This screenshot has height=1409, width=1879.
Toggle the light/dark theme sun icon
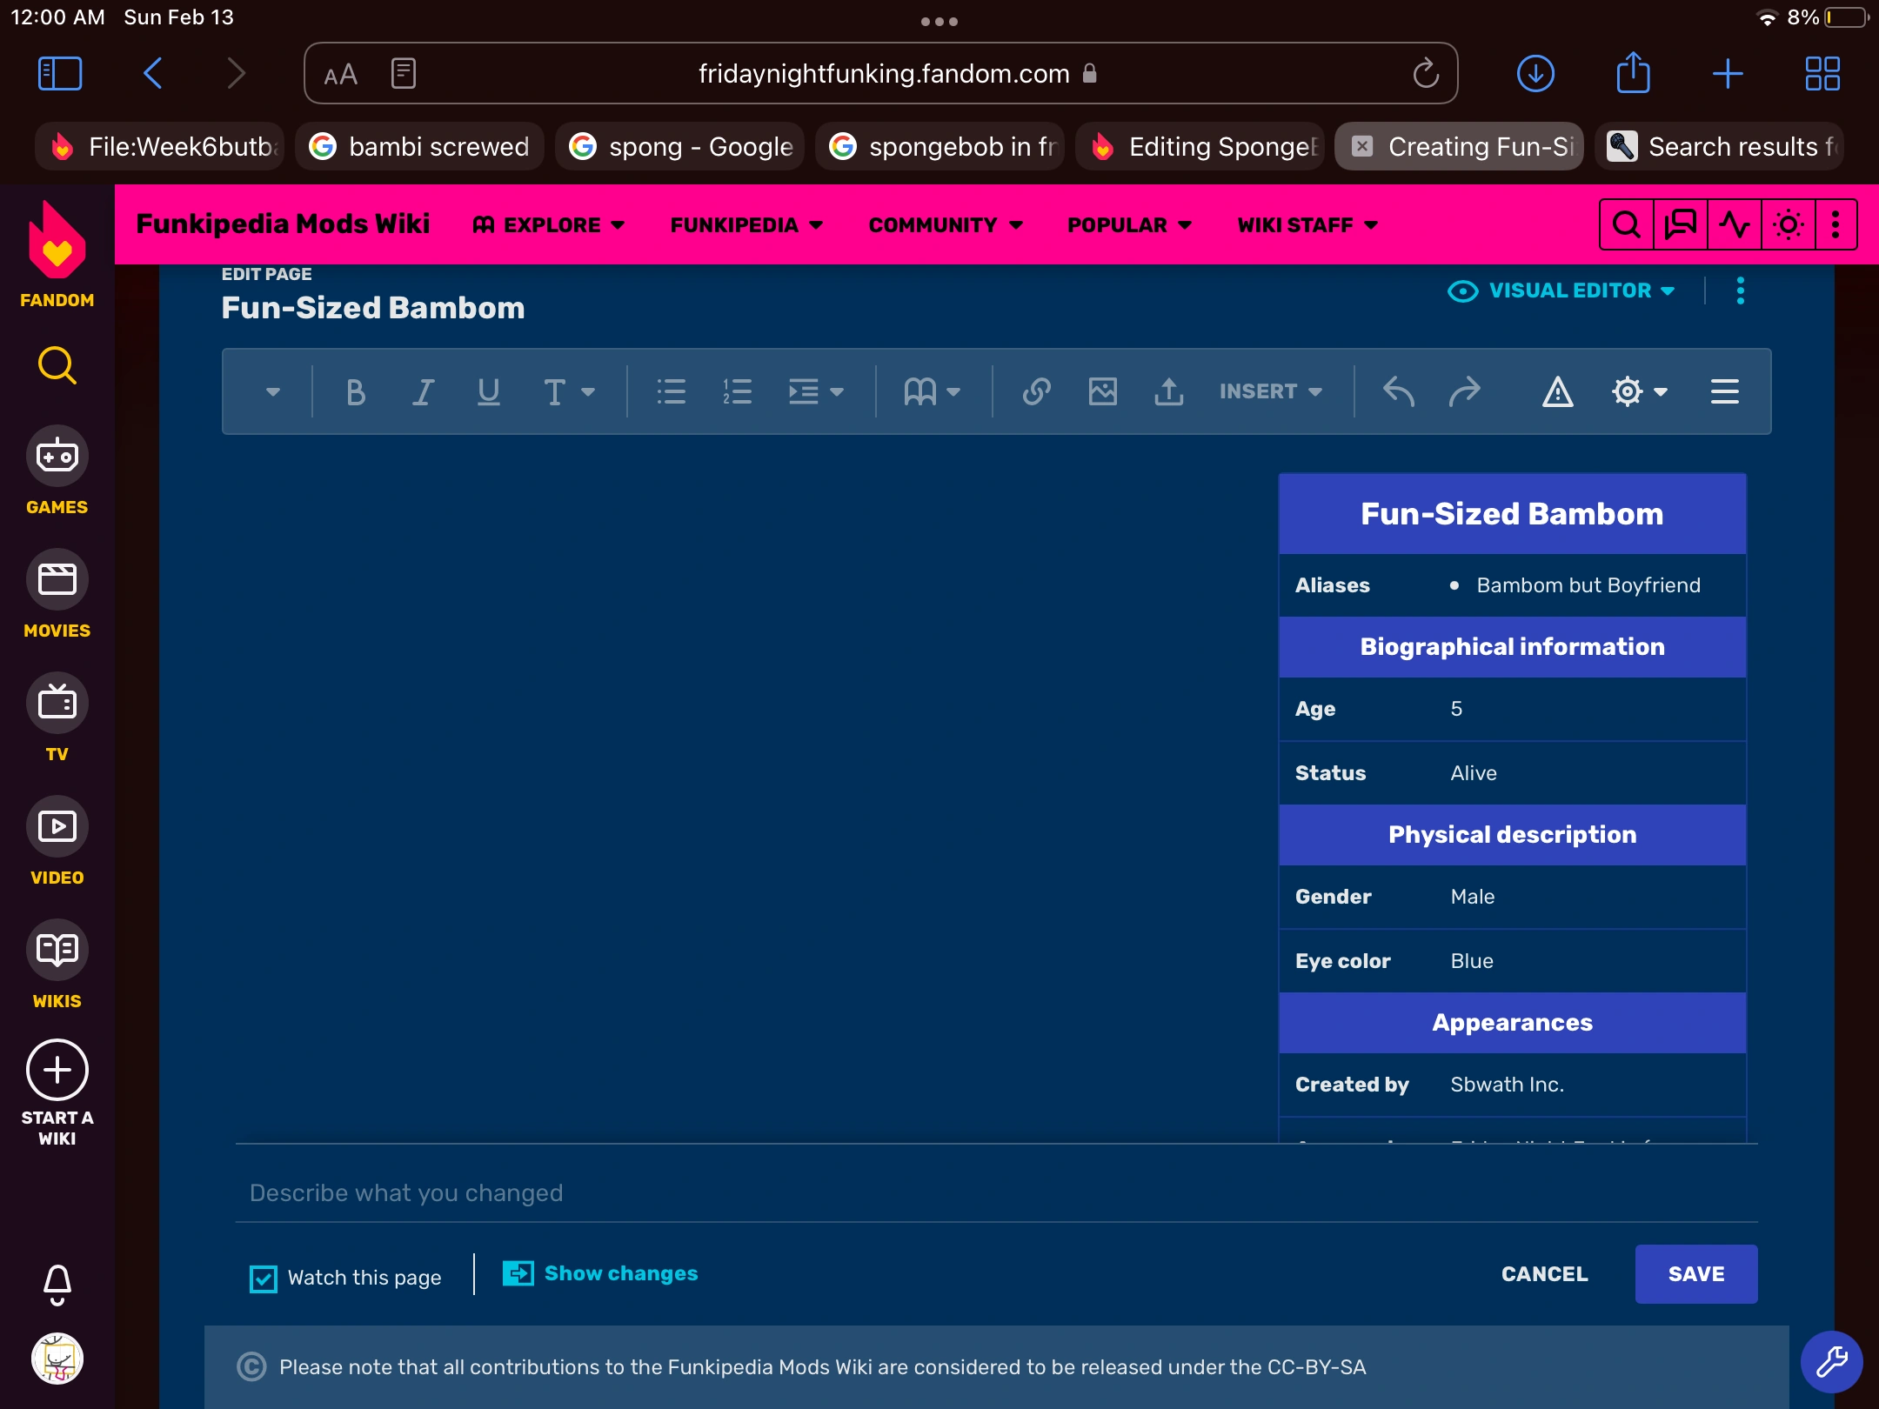pyautogui.click(x=1788, y=225)
